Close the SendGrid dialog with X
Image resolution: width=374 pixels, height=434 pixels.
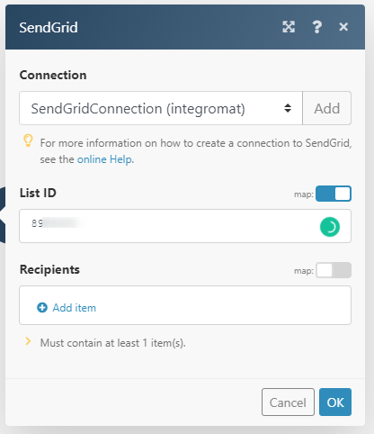click(x=343, y=27)
